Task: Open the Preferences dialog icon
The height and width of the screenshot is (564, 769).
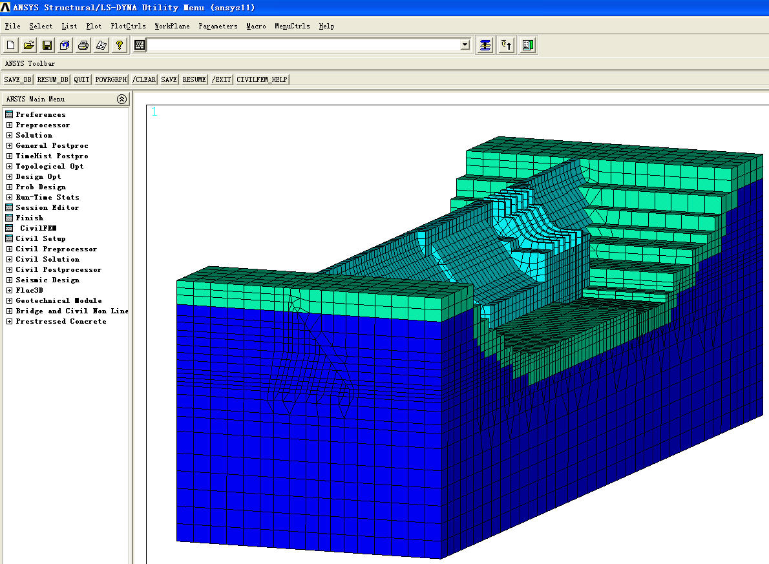Action: 9,115
